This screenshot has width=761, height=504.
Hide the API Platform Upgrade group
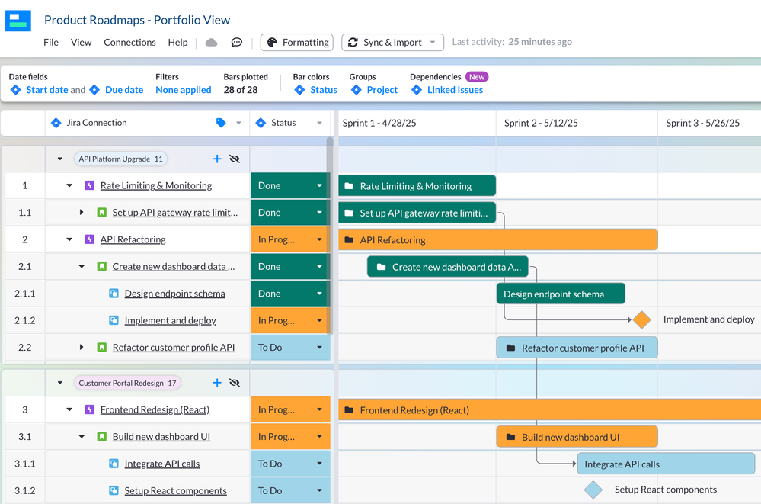tap(235, 159)
